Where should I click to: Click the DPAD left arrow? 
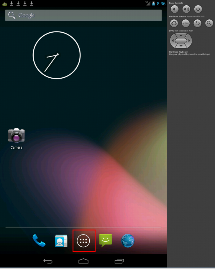[x=173, y=41]
